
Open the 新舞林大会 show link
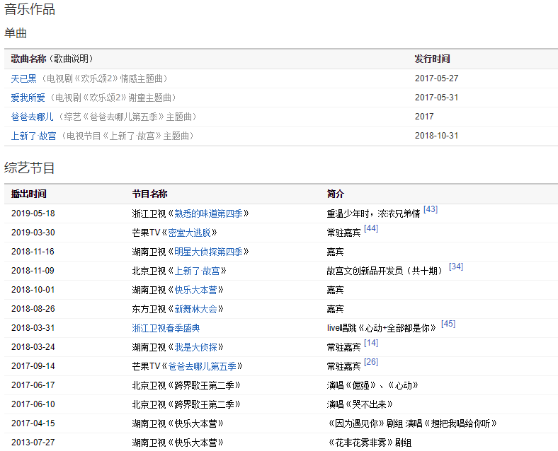(x=196, y=309)
